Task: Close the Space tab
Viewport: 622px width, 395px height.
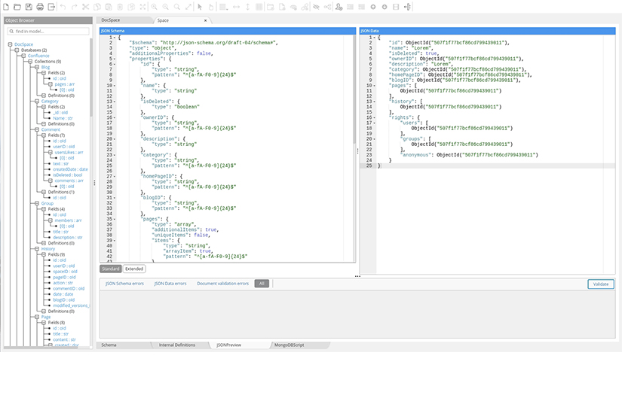Action: [206, 20]
